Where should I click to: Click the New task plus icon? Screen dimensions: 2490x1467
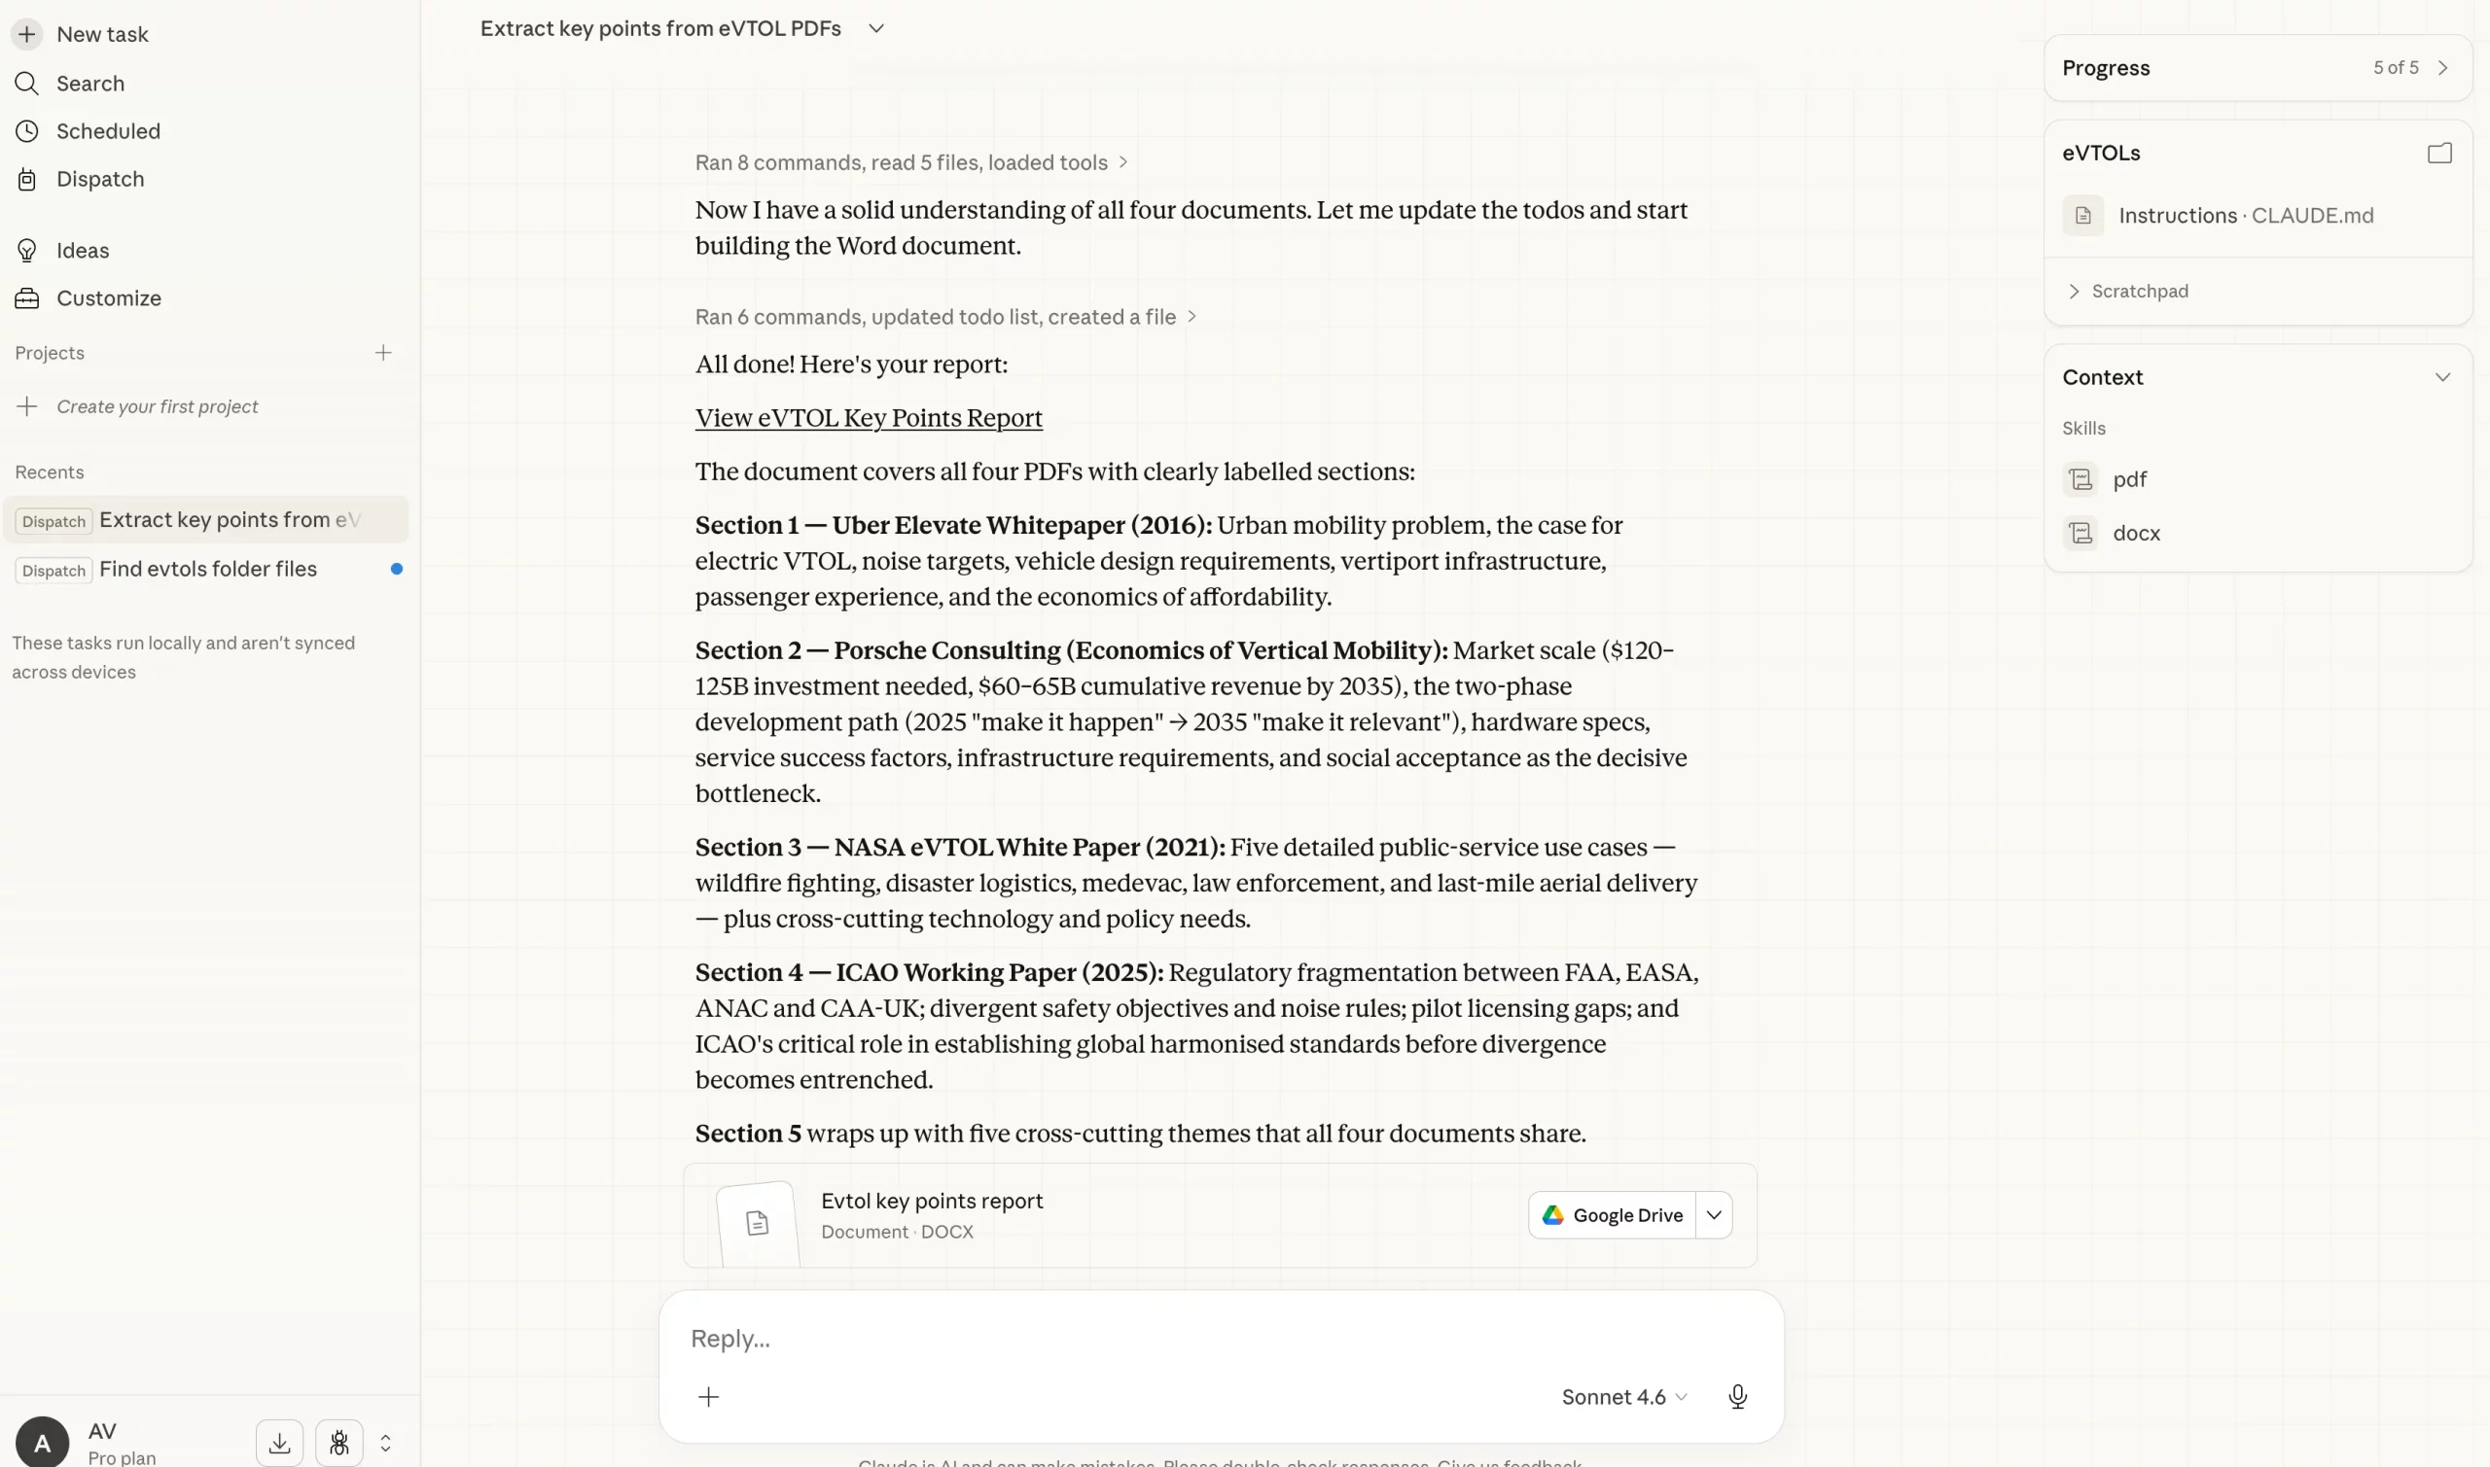click(26, 35)
